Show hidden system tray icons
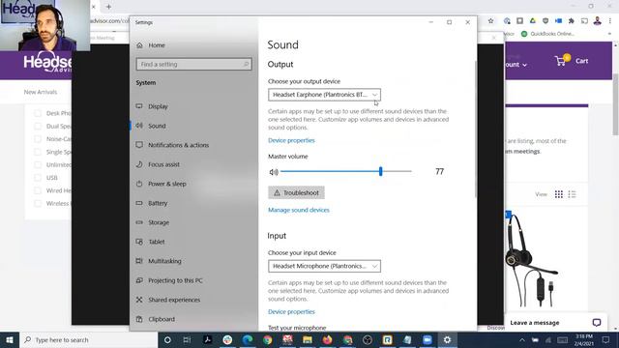The height and width of the screenshot is (348, 619). point(522,339)
